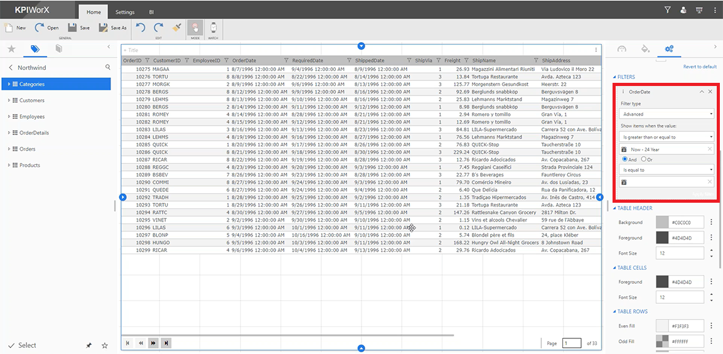The image size is (723, 354).
Task: Open the pages book tab in the left panel
Action: click(x=58, y=48)
